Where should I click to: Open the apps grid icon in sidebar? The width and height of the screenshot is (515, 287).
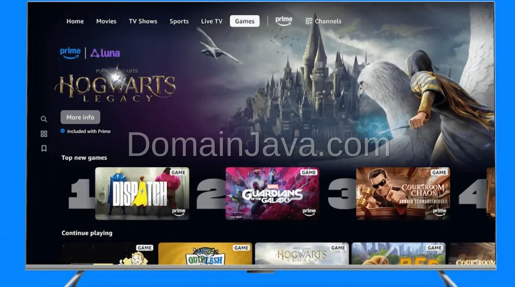point(44,134)
